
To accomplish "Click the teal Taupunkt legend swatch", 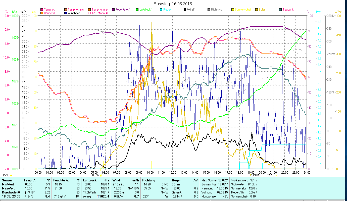I will click(280, 10).
